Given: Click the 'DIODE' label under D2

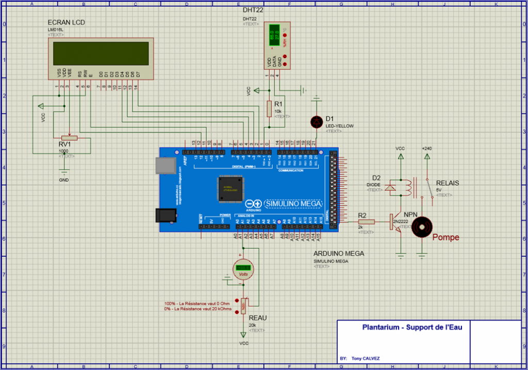Looking at the screenshot, I should click(x=373, y=185).
